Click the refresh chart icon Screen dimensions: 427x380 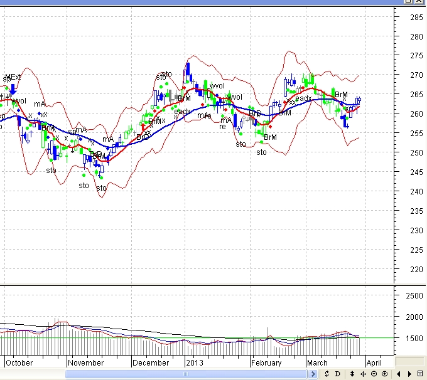(x=327, y=374)
